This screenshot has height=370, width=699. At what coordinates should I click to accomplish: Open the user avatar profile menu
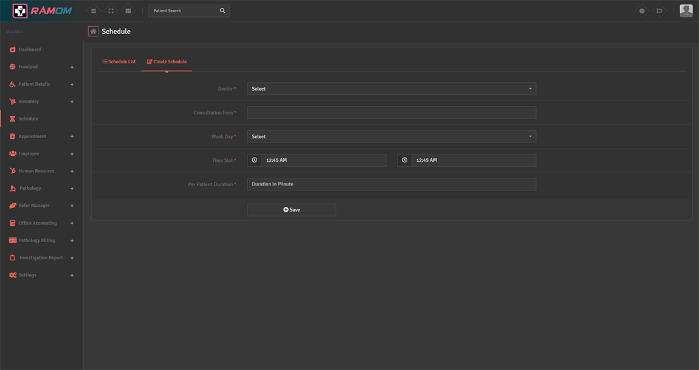point(686,11)
